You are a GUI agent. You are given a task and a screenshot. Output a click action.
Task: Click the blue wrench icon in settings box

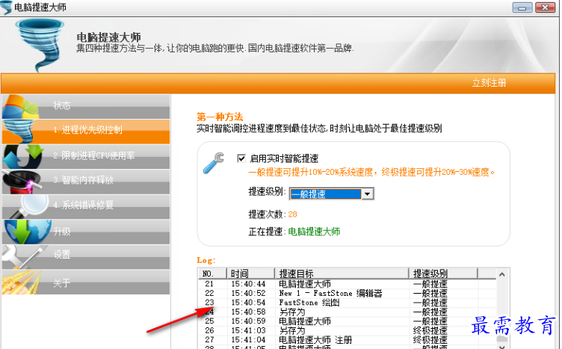coord(214,163)
